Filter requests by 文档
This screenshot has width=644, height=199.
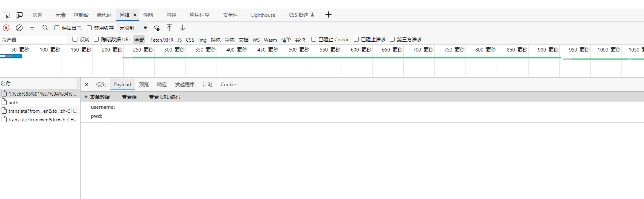[243, 40]
